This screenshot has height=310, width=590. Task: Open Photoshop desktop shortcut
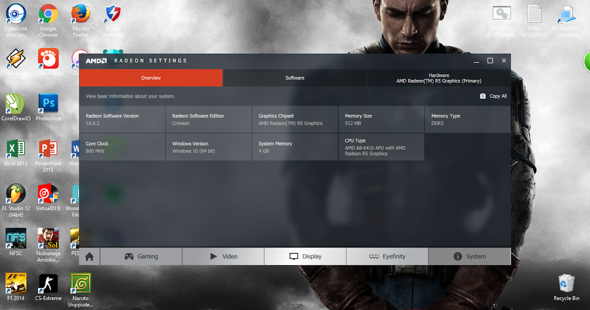coord(48,107)
